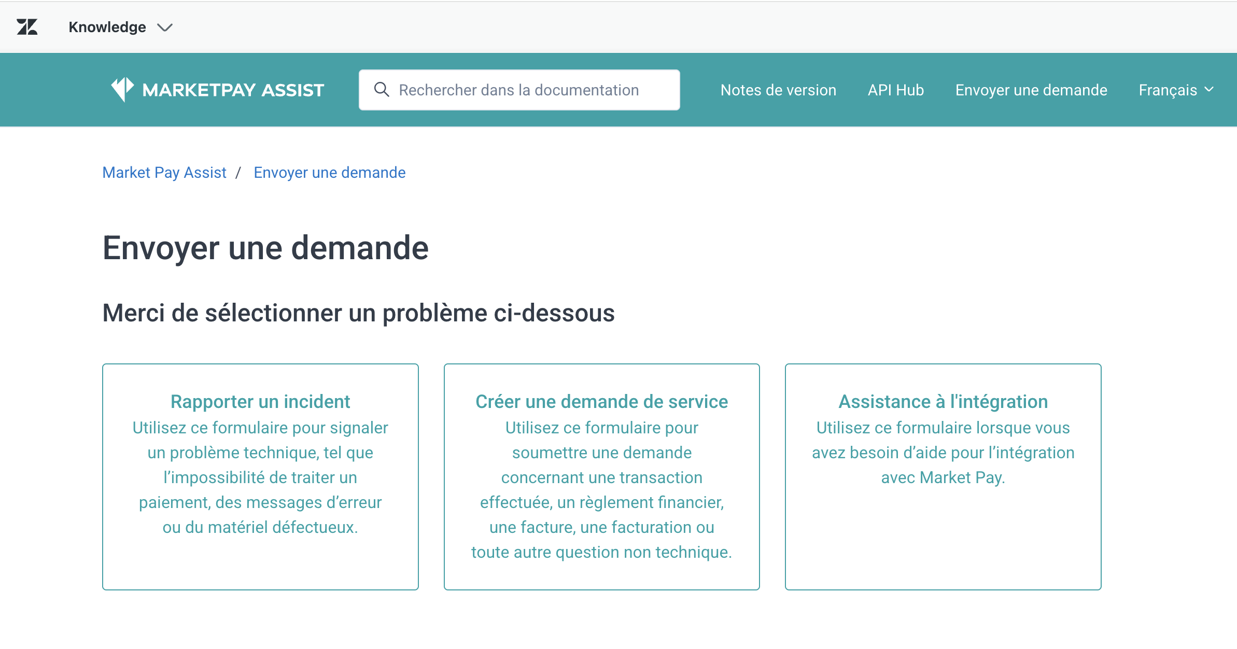The image size is (1237, 649).
Task: Choose the Assistance à l'intégration title
Action: point(943,402)
